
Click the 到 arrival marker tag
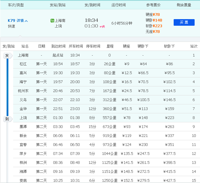(8, 119)
